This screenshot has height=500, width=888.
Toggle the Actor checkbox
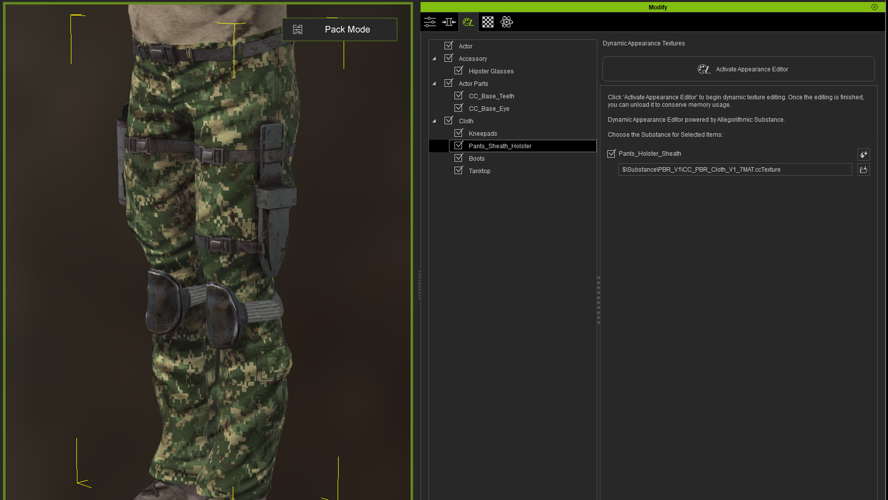point(448,45)
